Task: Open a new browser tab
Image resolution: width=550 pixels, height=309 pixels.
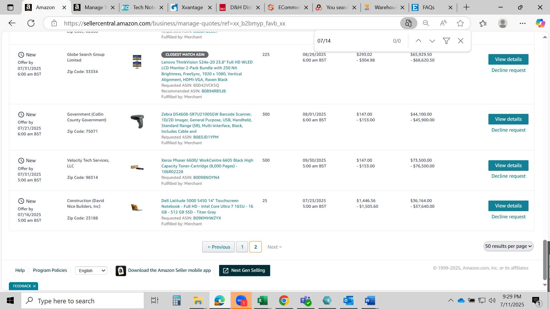Action: (x=466, y=7)
